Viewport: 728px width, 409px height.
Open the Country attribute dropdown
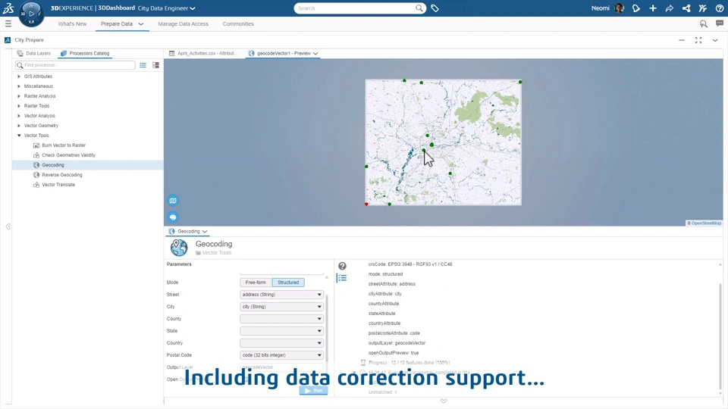281,342
